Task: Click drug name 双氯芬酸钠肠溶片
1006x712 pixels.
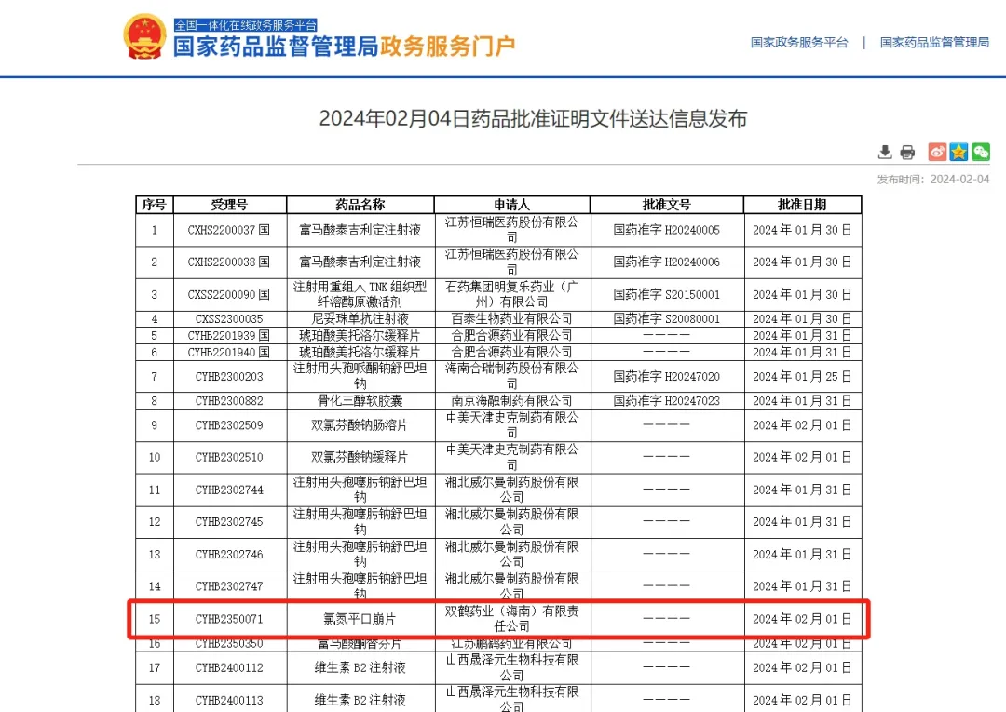Action: click(360, 425)
